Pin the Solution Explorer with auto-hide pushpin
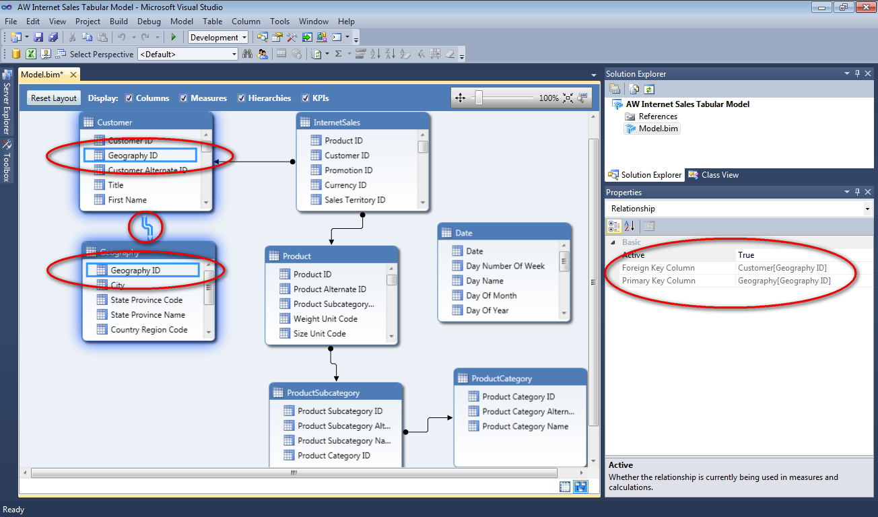 coord(858,74)
